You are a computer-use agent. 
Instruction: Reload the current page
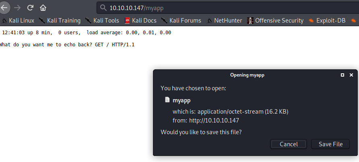30,8
